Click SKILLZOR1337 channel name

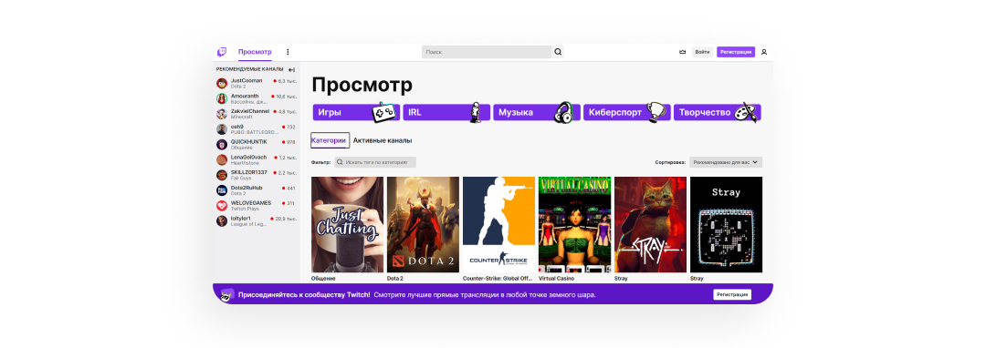pyautogui.click(x=249, y=172)
